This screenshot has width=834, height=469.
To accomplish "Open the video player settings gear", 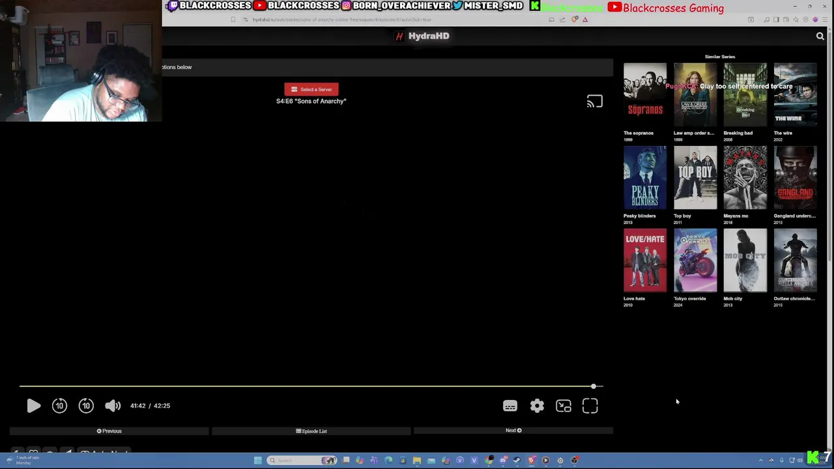I will (x=537, y=406).
